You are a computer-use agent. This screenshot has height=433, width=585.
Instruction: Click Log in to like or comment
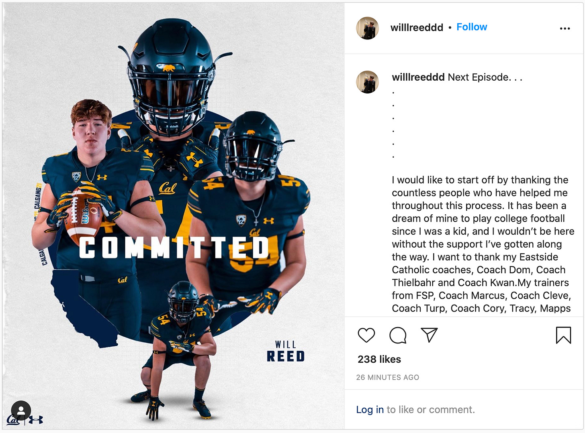click(370, 410)
